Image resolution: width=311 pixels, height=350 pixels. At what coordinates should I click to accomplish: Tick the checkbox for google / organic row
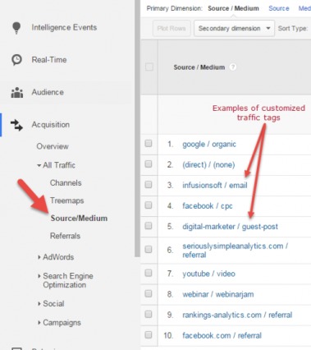149,143
